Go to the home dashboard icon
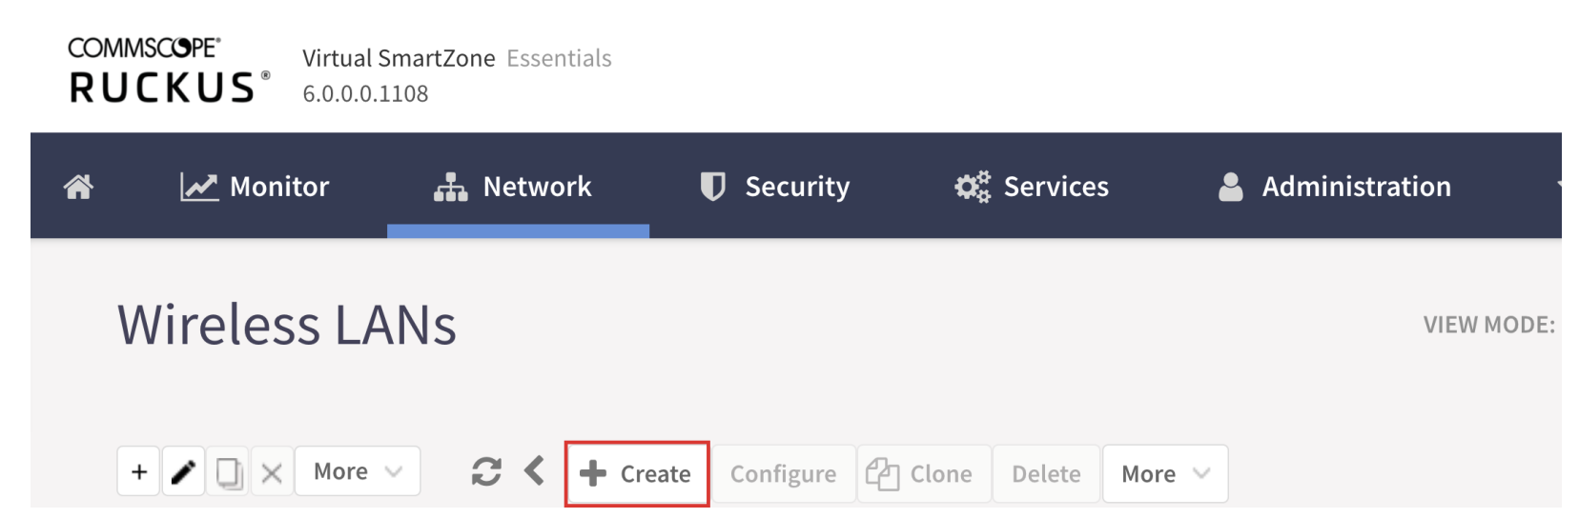This screenshot has width=1579, height=518. (x=78, y=187)
